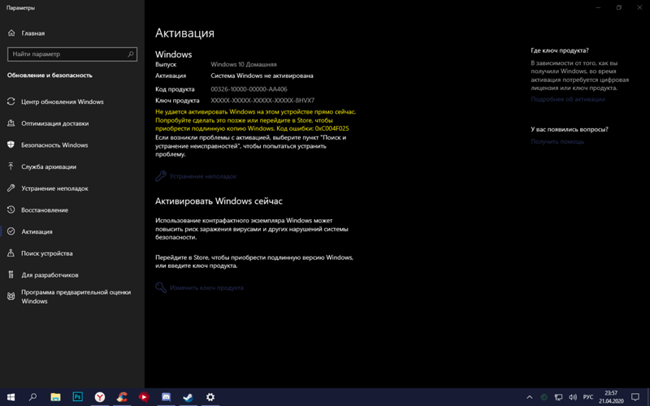650x406 pixels.
Task: Click the person-pin icon of Поиск устройства
Action: coord(11,253)
